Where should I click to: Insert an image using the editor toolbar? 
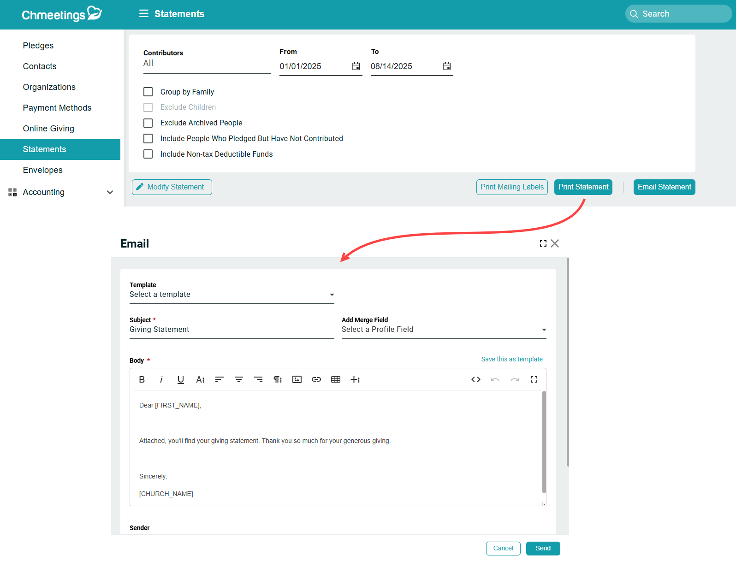point(297,379)
